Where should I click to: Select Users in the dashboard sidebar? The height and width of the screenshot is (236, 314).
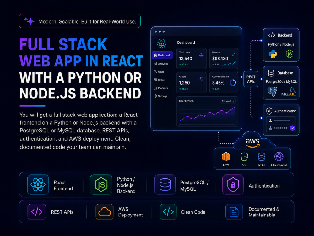[159, 72]
